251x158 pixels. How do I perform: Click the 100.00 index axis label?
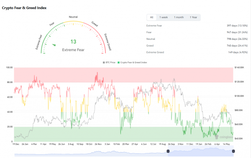(9, 67)
